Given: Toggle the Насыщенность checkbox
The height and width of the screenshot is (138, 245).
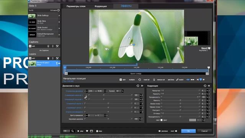Looking at the screenshot, I should (x=162, y=117).
